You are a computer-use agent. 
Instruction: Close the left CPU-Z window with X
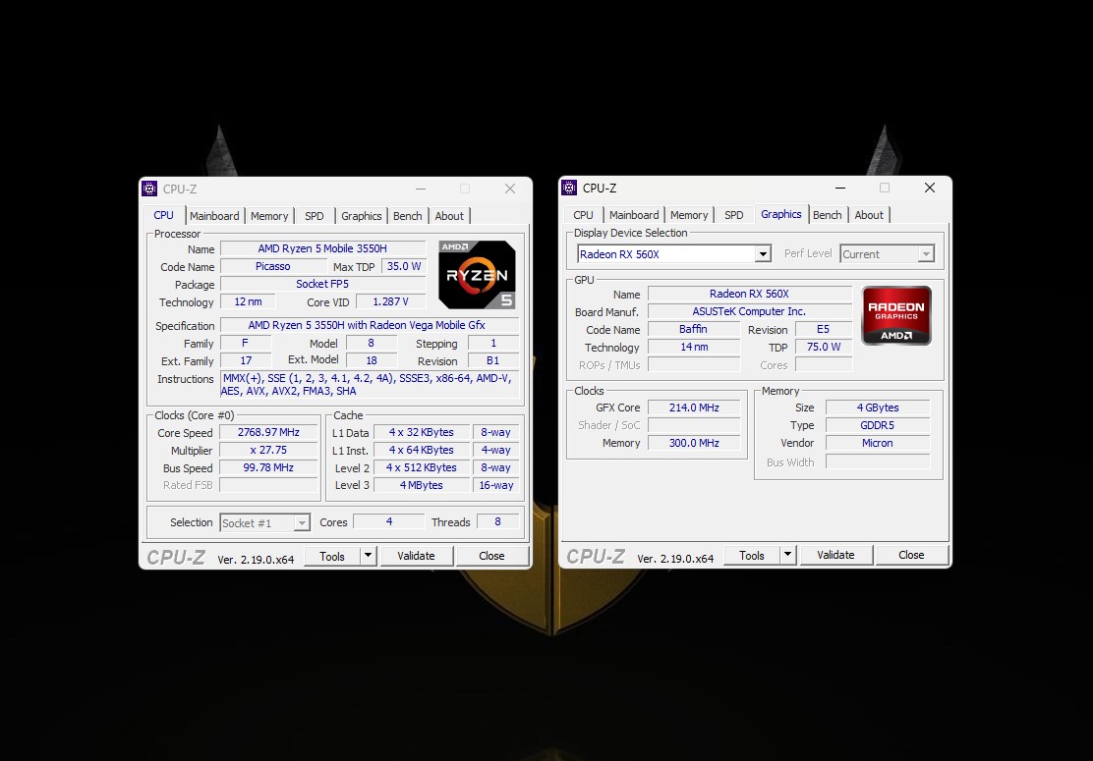click(x=510, y=189)
